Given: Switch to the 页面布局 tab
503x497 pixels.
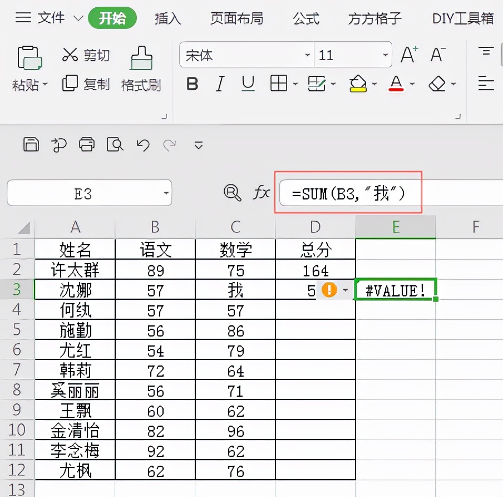Looking at the screenshot, I should [236, 18].
